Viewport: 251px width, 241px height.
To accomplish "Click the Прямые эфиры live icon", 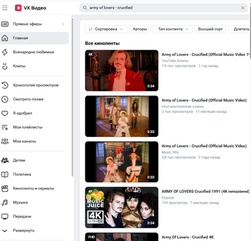I will point(4,24).
